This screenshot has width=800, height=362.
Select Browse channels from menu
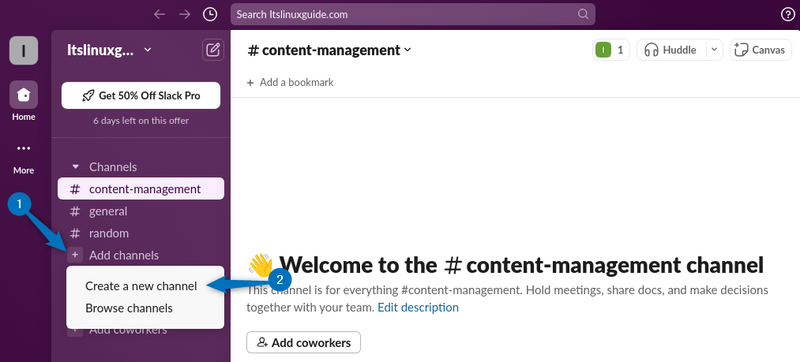click(129, 308)
